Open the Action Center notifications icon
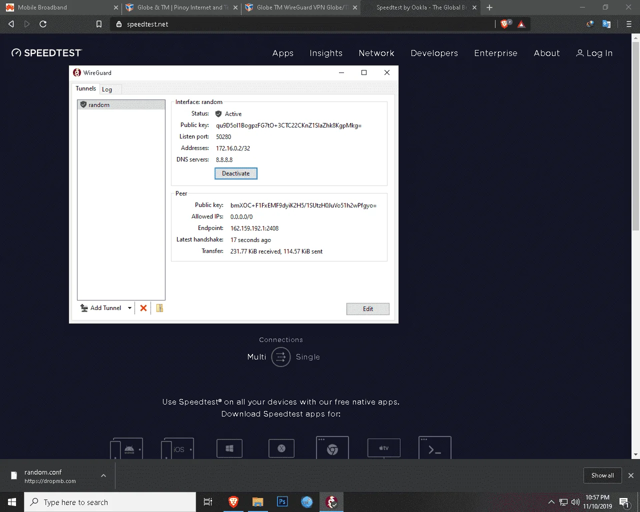This screenshot has width=640, height=512. click(x=624, y=502)
